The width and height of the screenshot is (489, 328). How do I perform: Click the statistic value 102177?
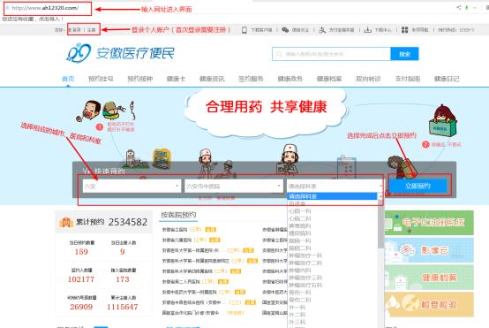(x=81, y=279)
